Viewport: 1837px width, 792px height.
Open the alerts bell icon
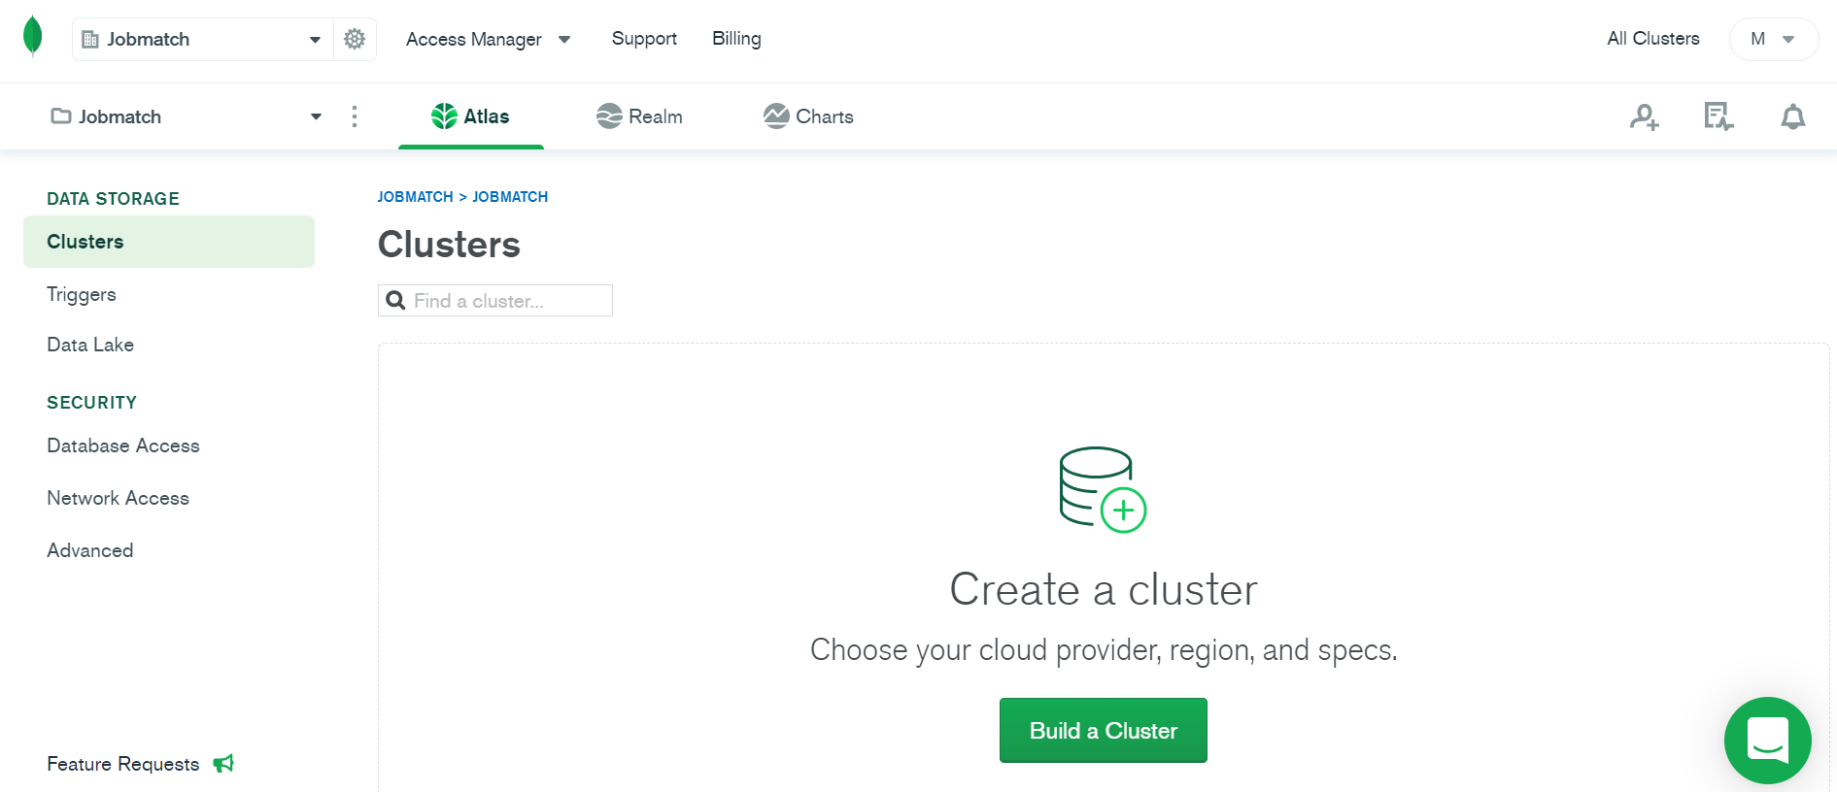[1793, 116]
